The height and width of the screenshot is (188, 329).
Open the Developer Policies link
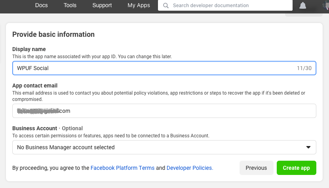tap(190, 168)
